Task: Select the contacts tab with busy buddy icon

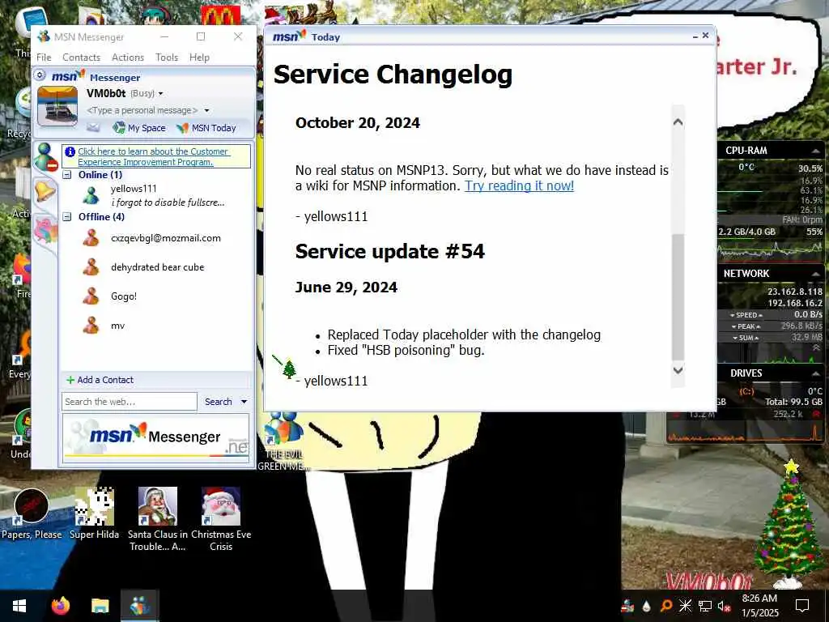Action: click(46, 157)
